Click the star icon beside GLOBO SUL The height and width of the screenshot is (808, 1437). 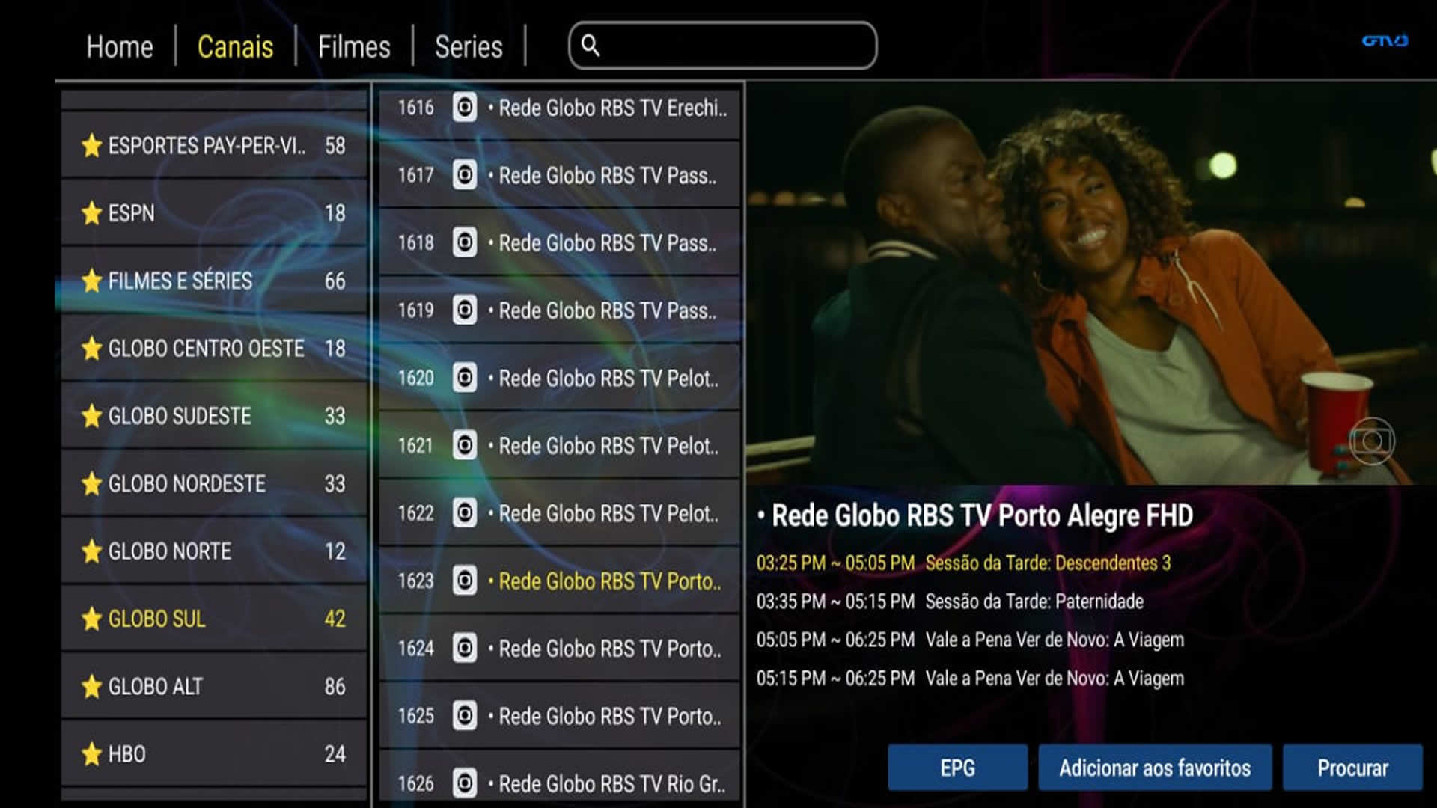tap(91, 619)
